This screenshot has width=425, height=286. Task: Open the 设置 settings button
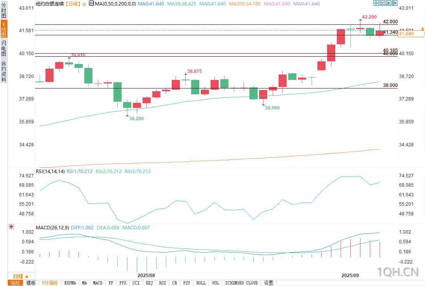point(268,283)
